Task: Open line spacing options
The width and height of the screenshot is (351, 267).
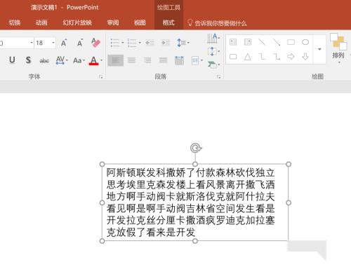Action: tap(183, 43)
